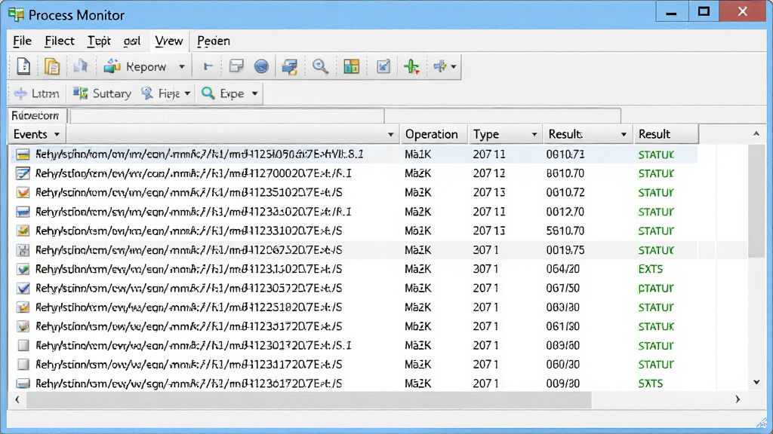Image resolution: width=773 pixels, height=434 pixels.
Task: Click the Reporw toolbar button
Action: click(134, 66)
